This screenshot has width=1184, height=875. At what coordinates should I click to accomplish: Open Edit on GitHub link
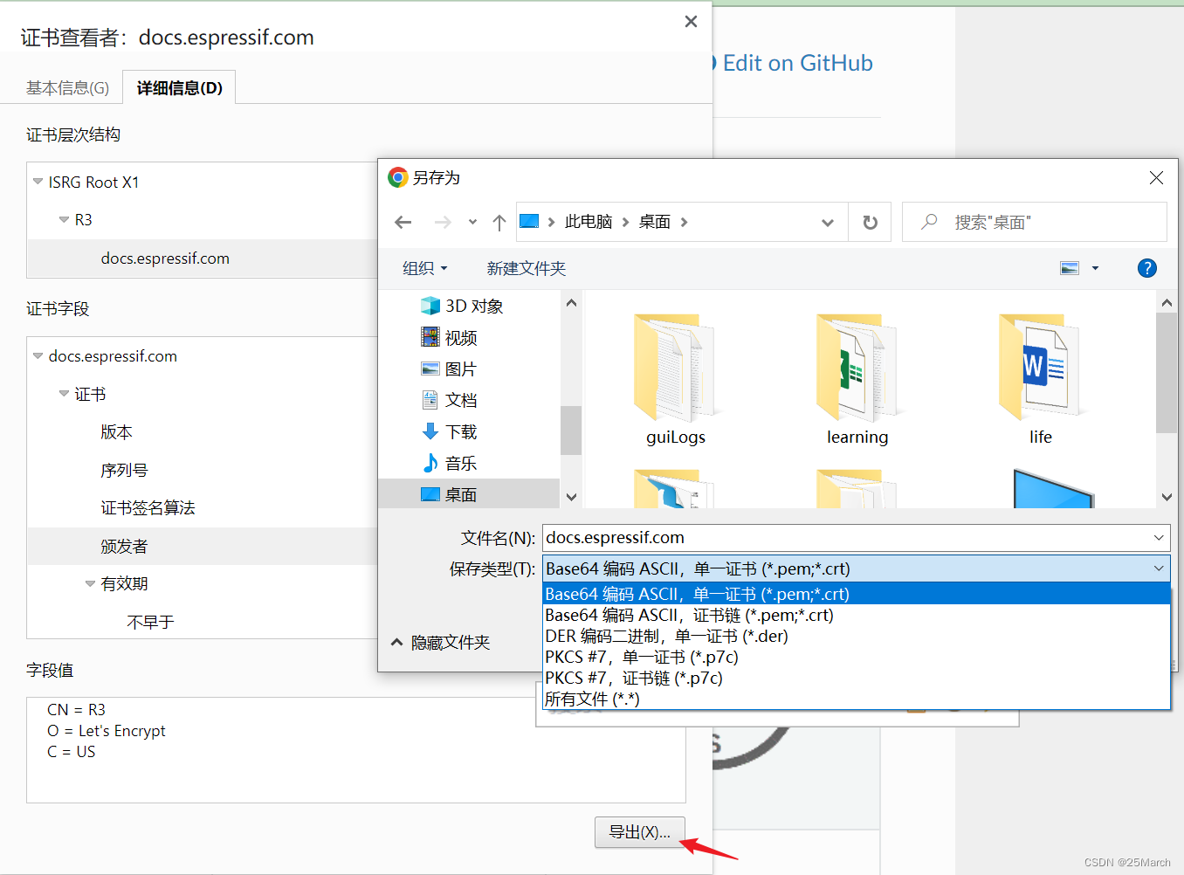[796, 63]
